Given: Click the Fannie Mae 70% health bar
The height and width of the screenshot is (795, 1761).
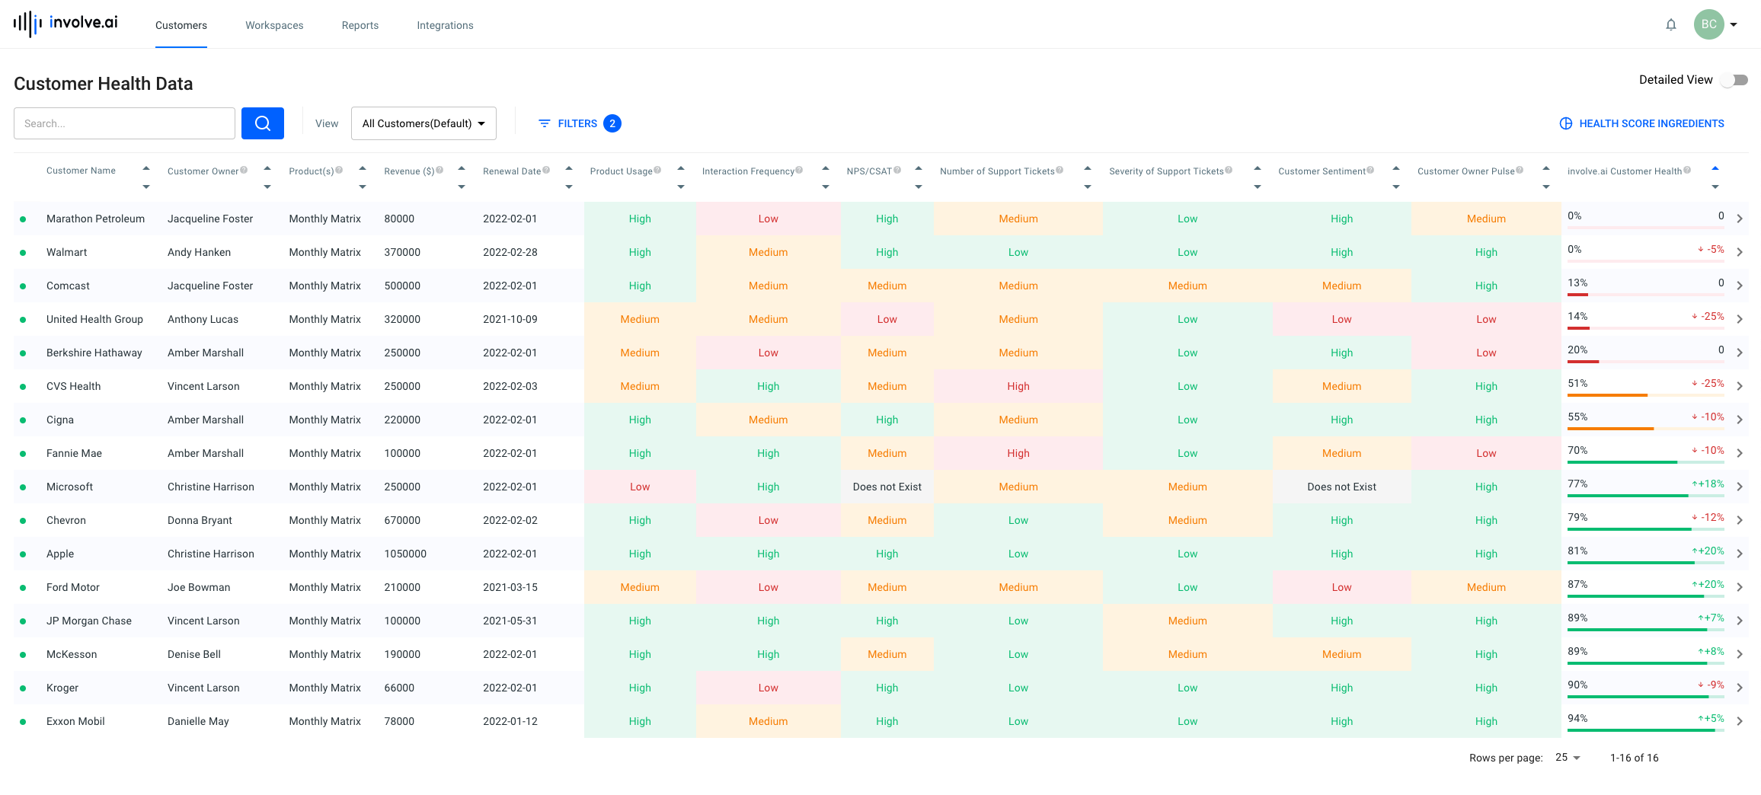Looking at the screenshot, I should 1645,462.
